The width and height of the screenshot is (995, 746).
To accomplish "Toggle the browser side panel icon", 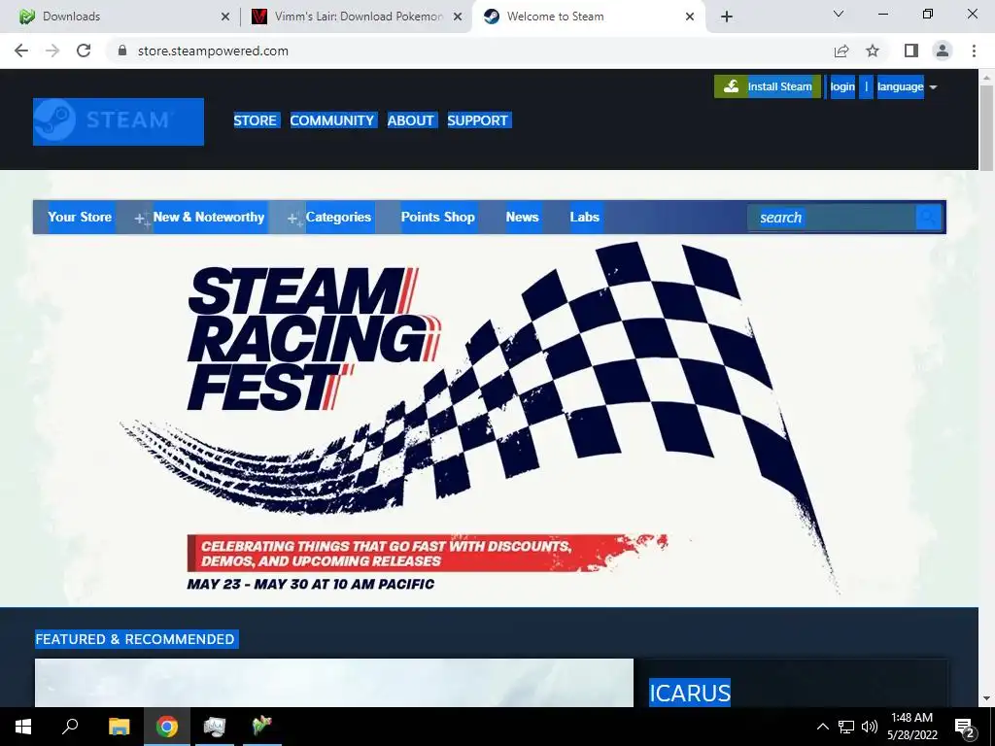I will pyautogui.click(x=911, y=51).
